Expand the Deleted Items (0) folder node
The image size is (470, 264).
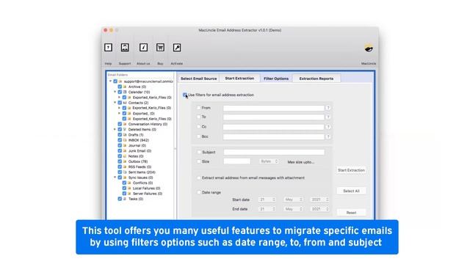(x=115, y=129)
